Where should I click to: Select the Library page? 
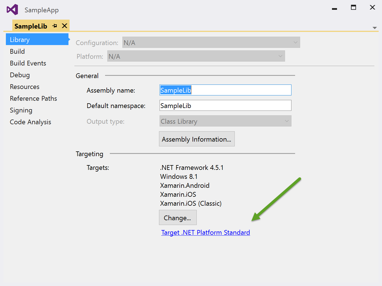click(x=37, y=39)
